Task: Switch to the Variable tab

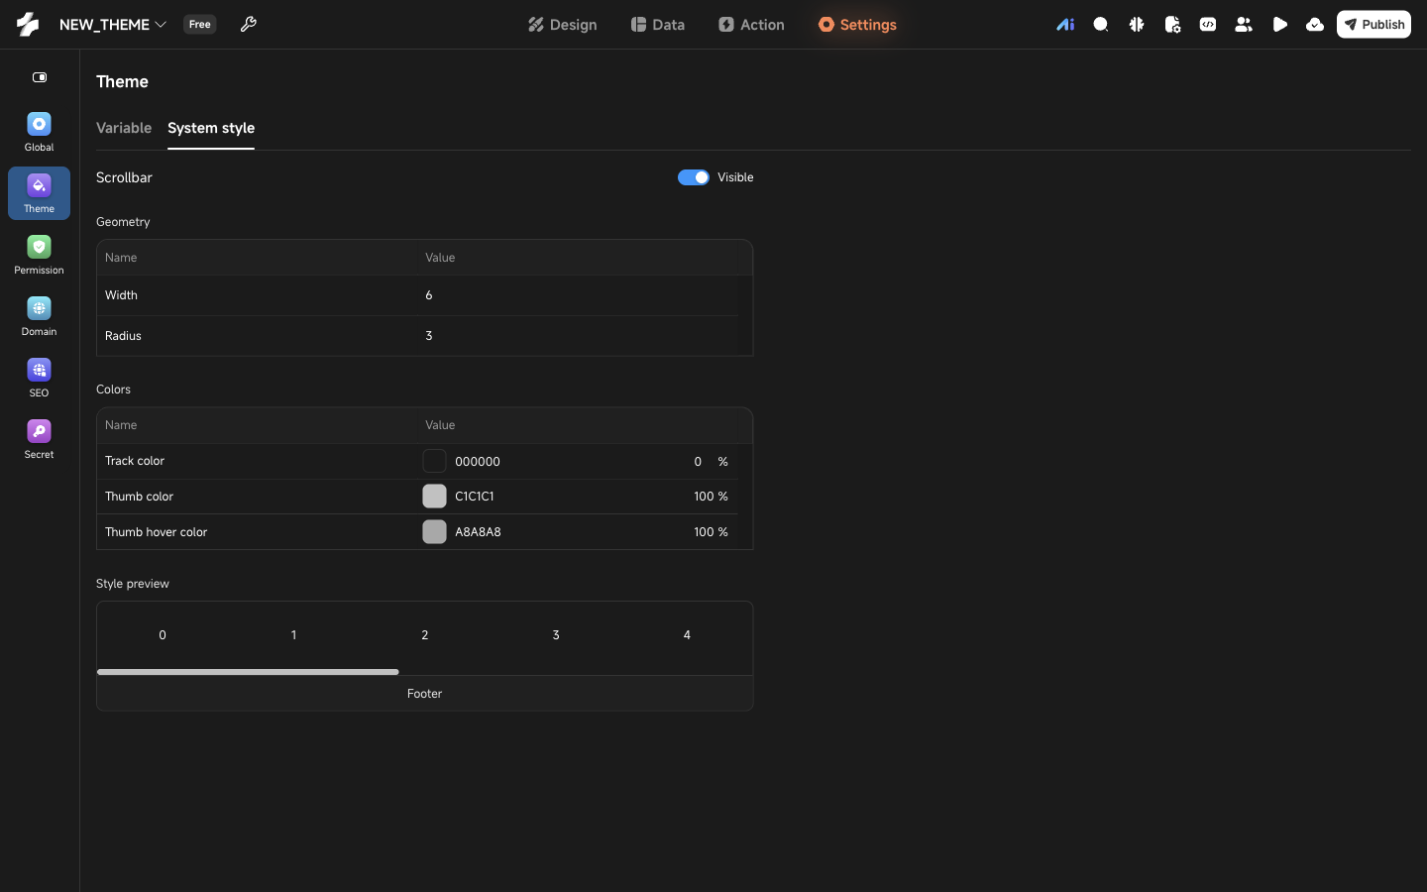Action: click(x=124, y=128)
